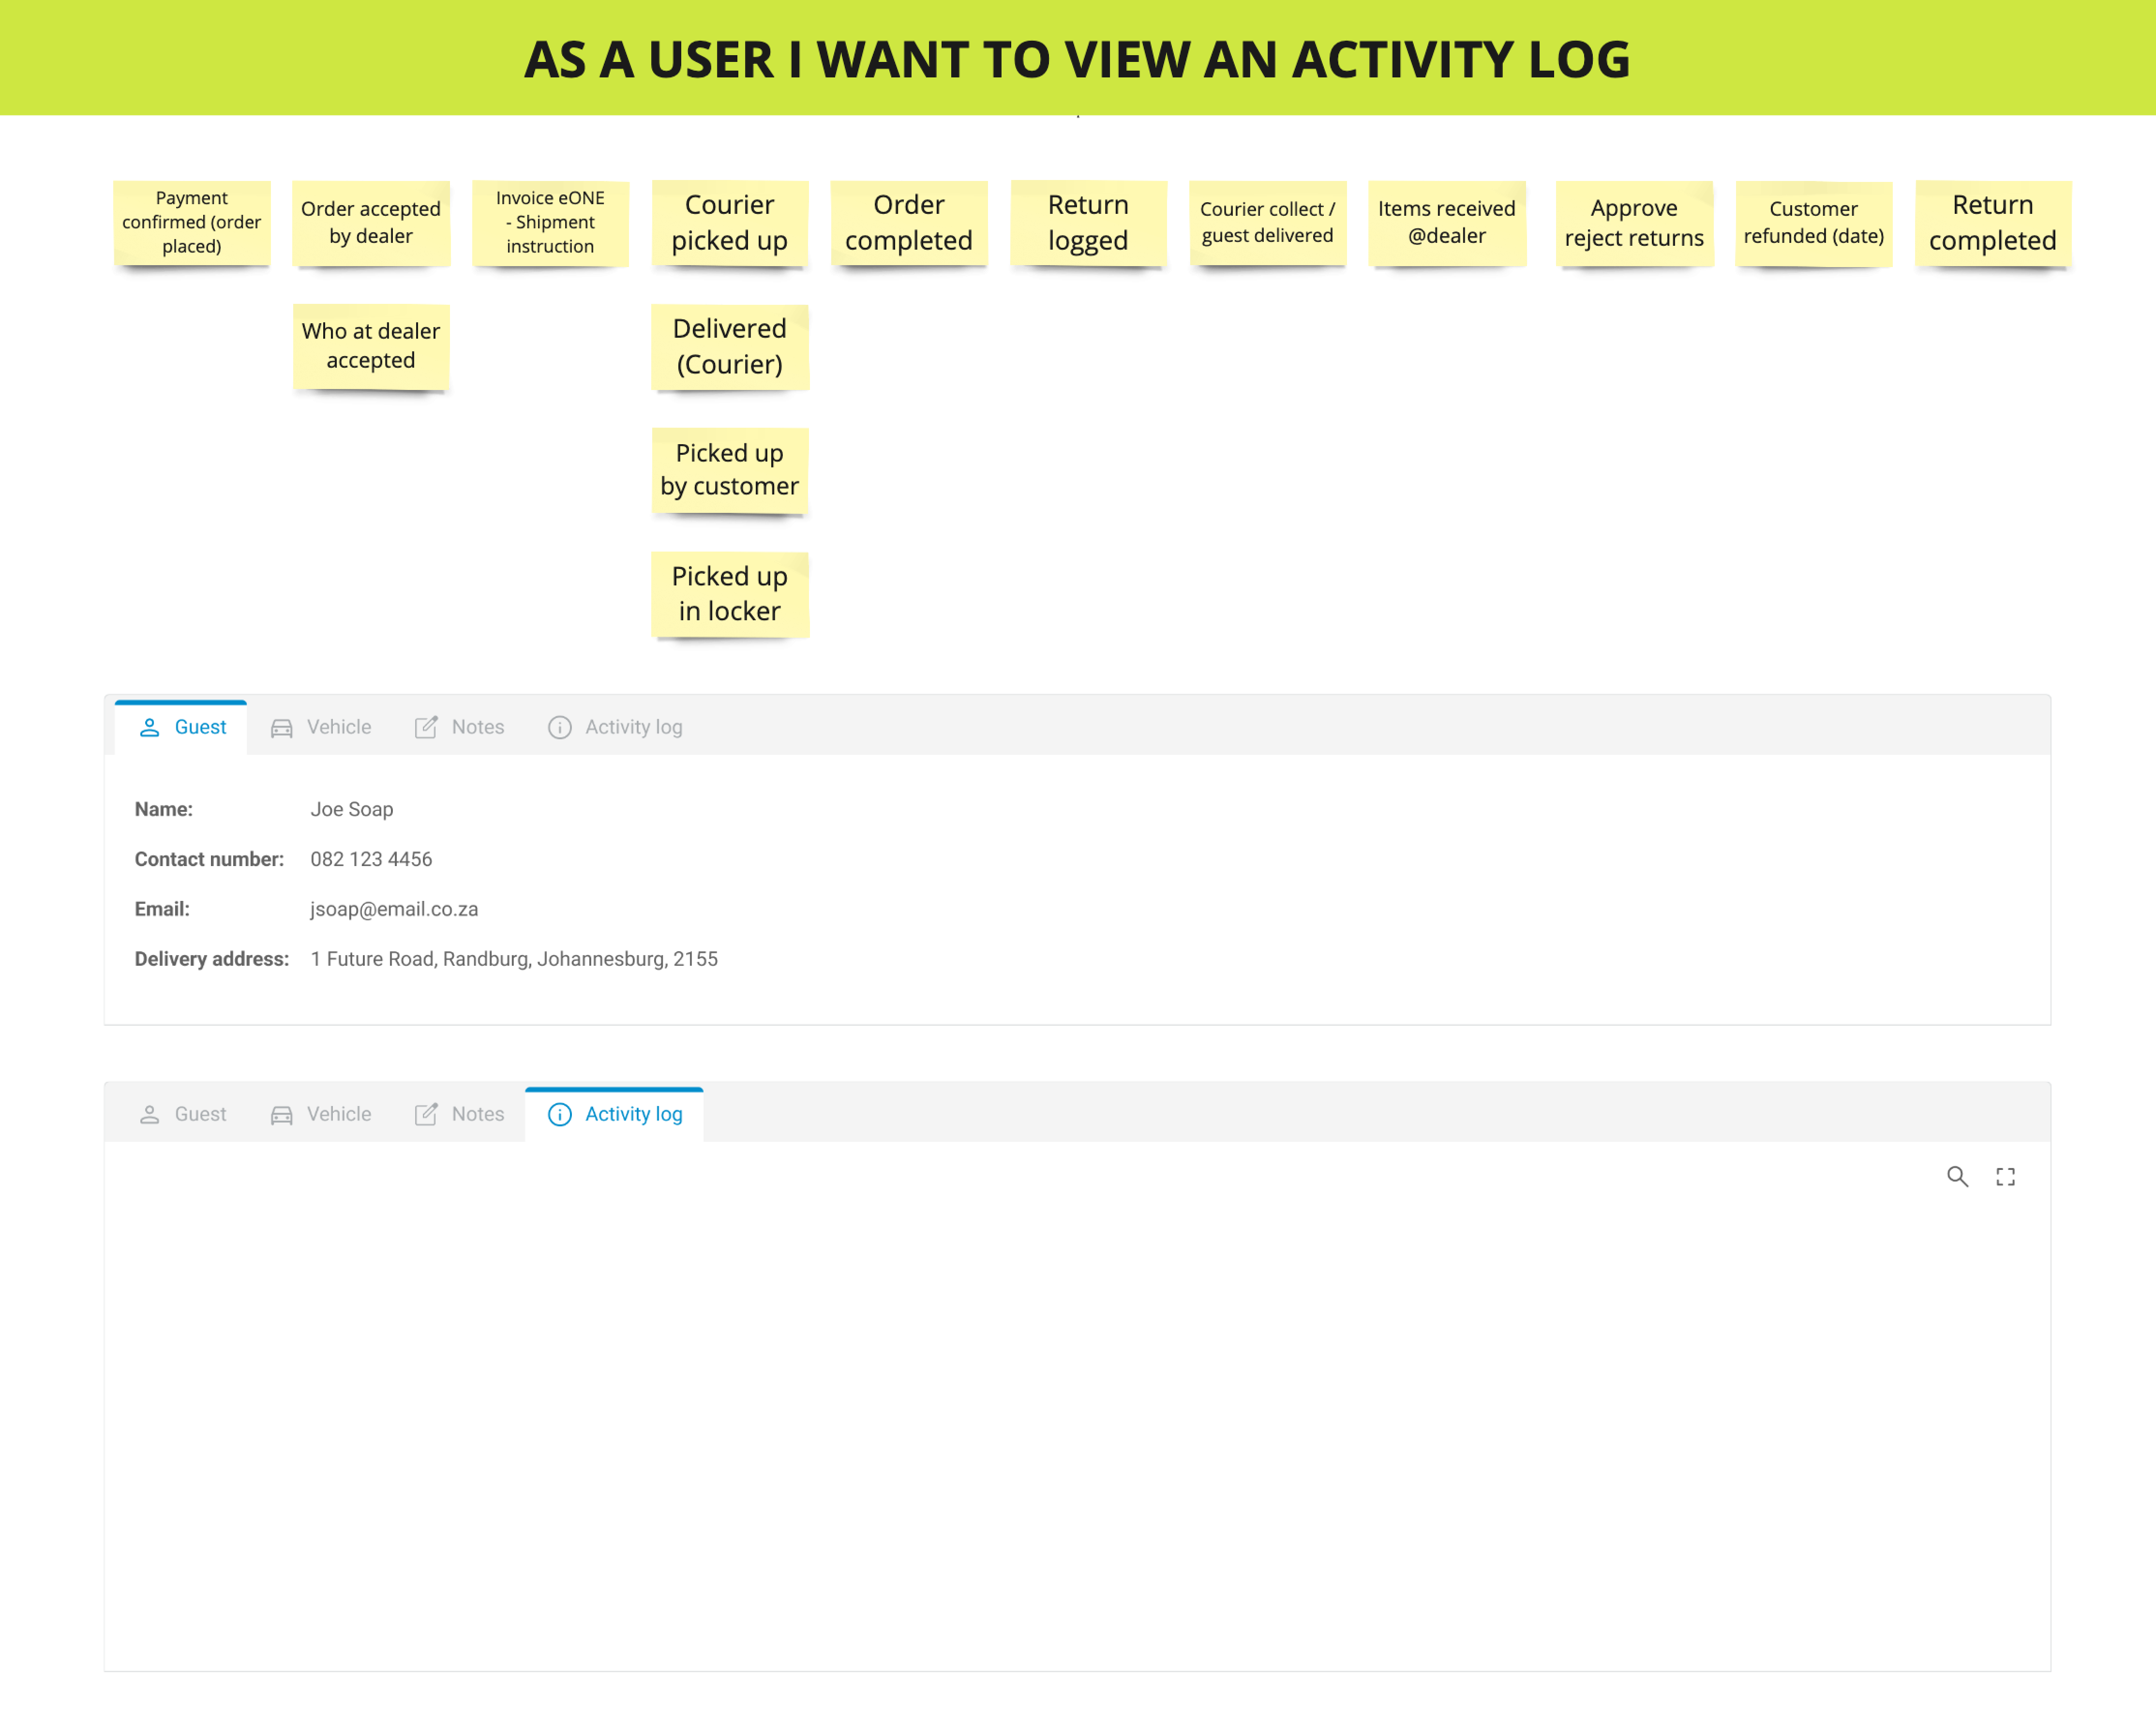Click the pencil icon on upper Notes tab
The image size is (2156, 1736).
(426, 727)
